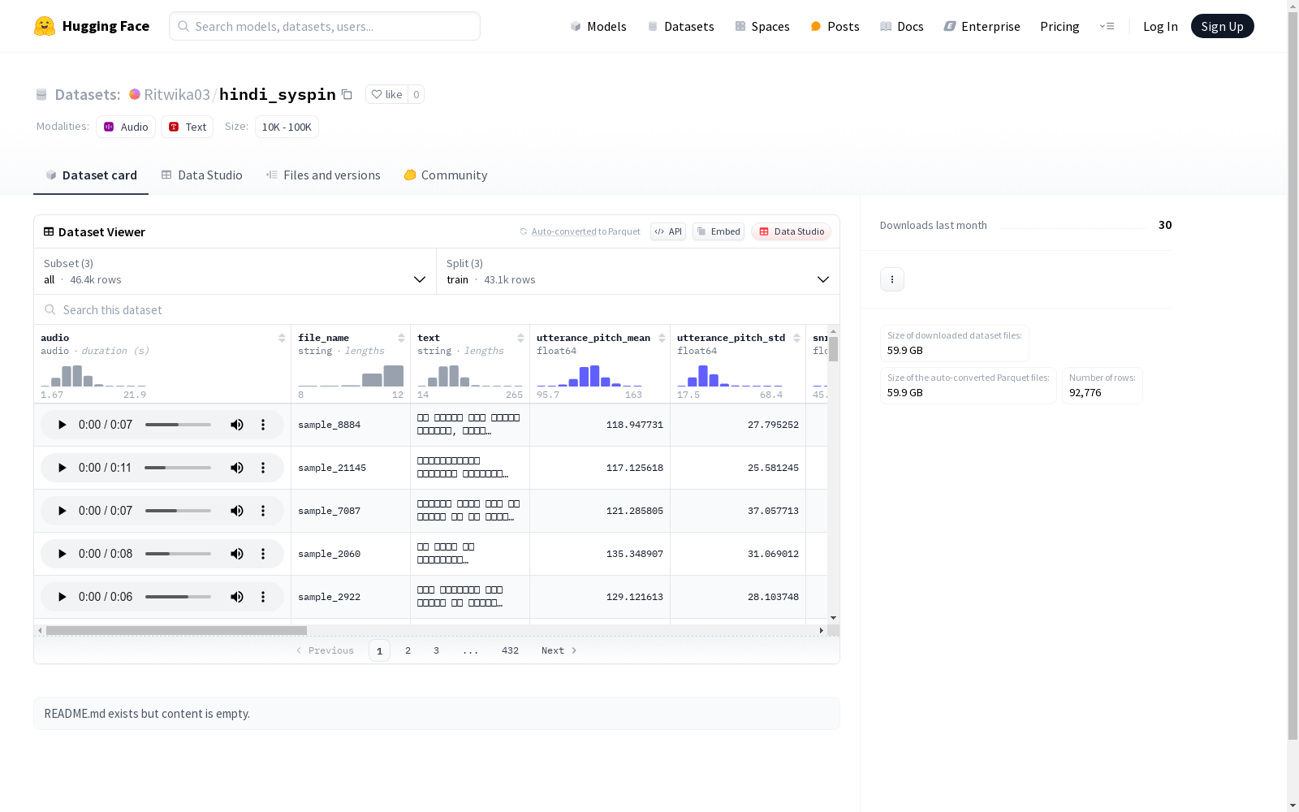Click the Hugging Face logo icon

45,26
